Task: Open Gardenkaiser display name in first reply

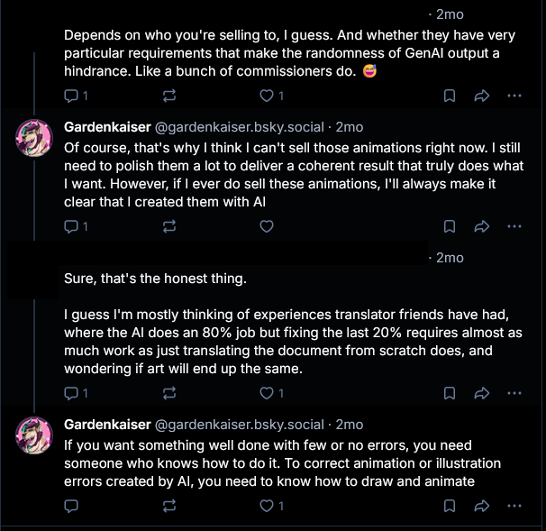Action: coord(107,127)
